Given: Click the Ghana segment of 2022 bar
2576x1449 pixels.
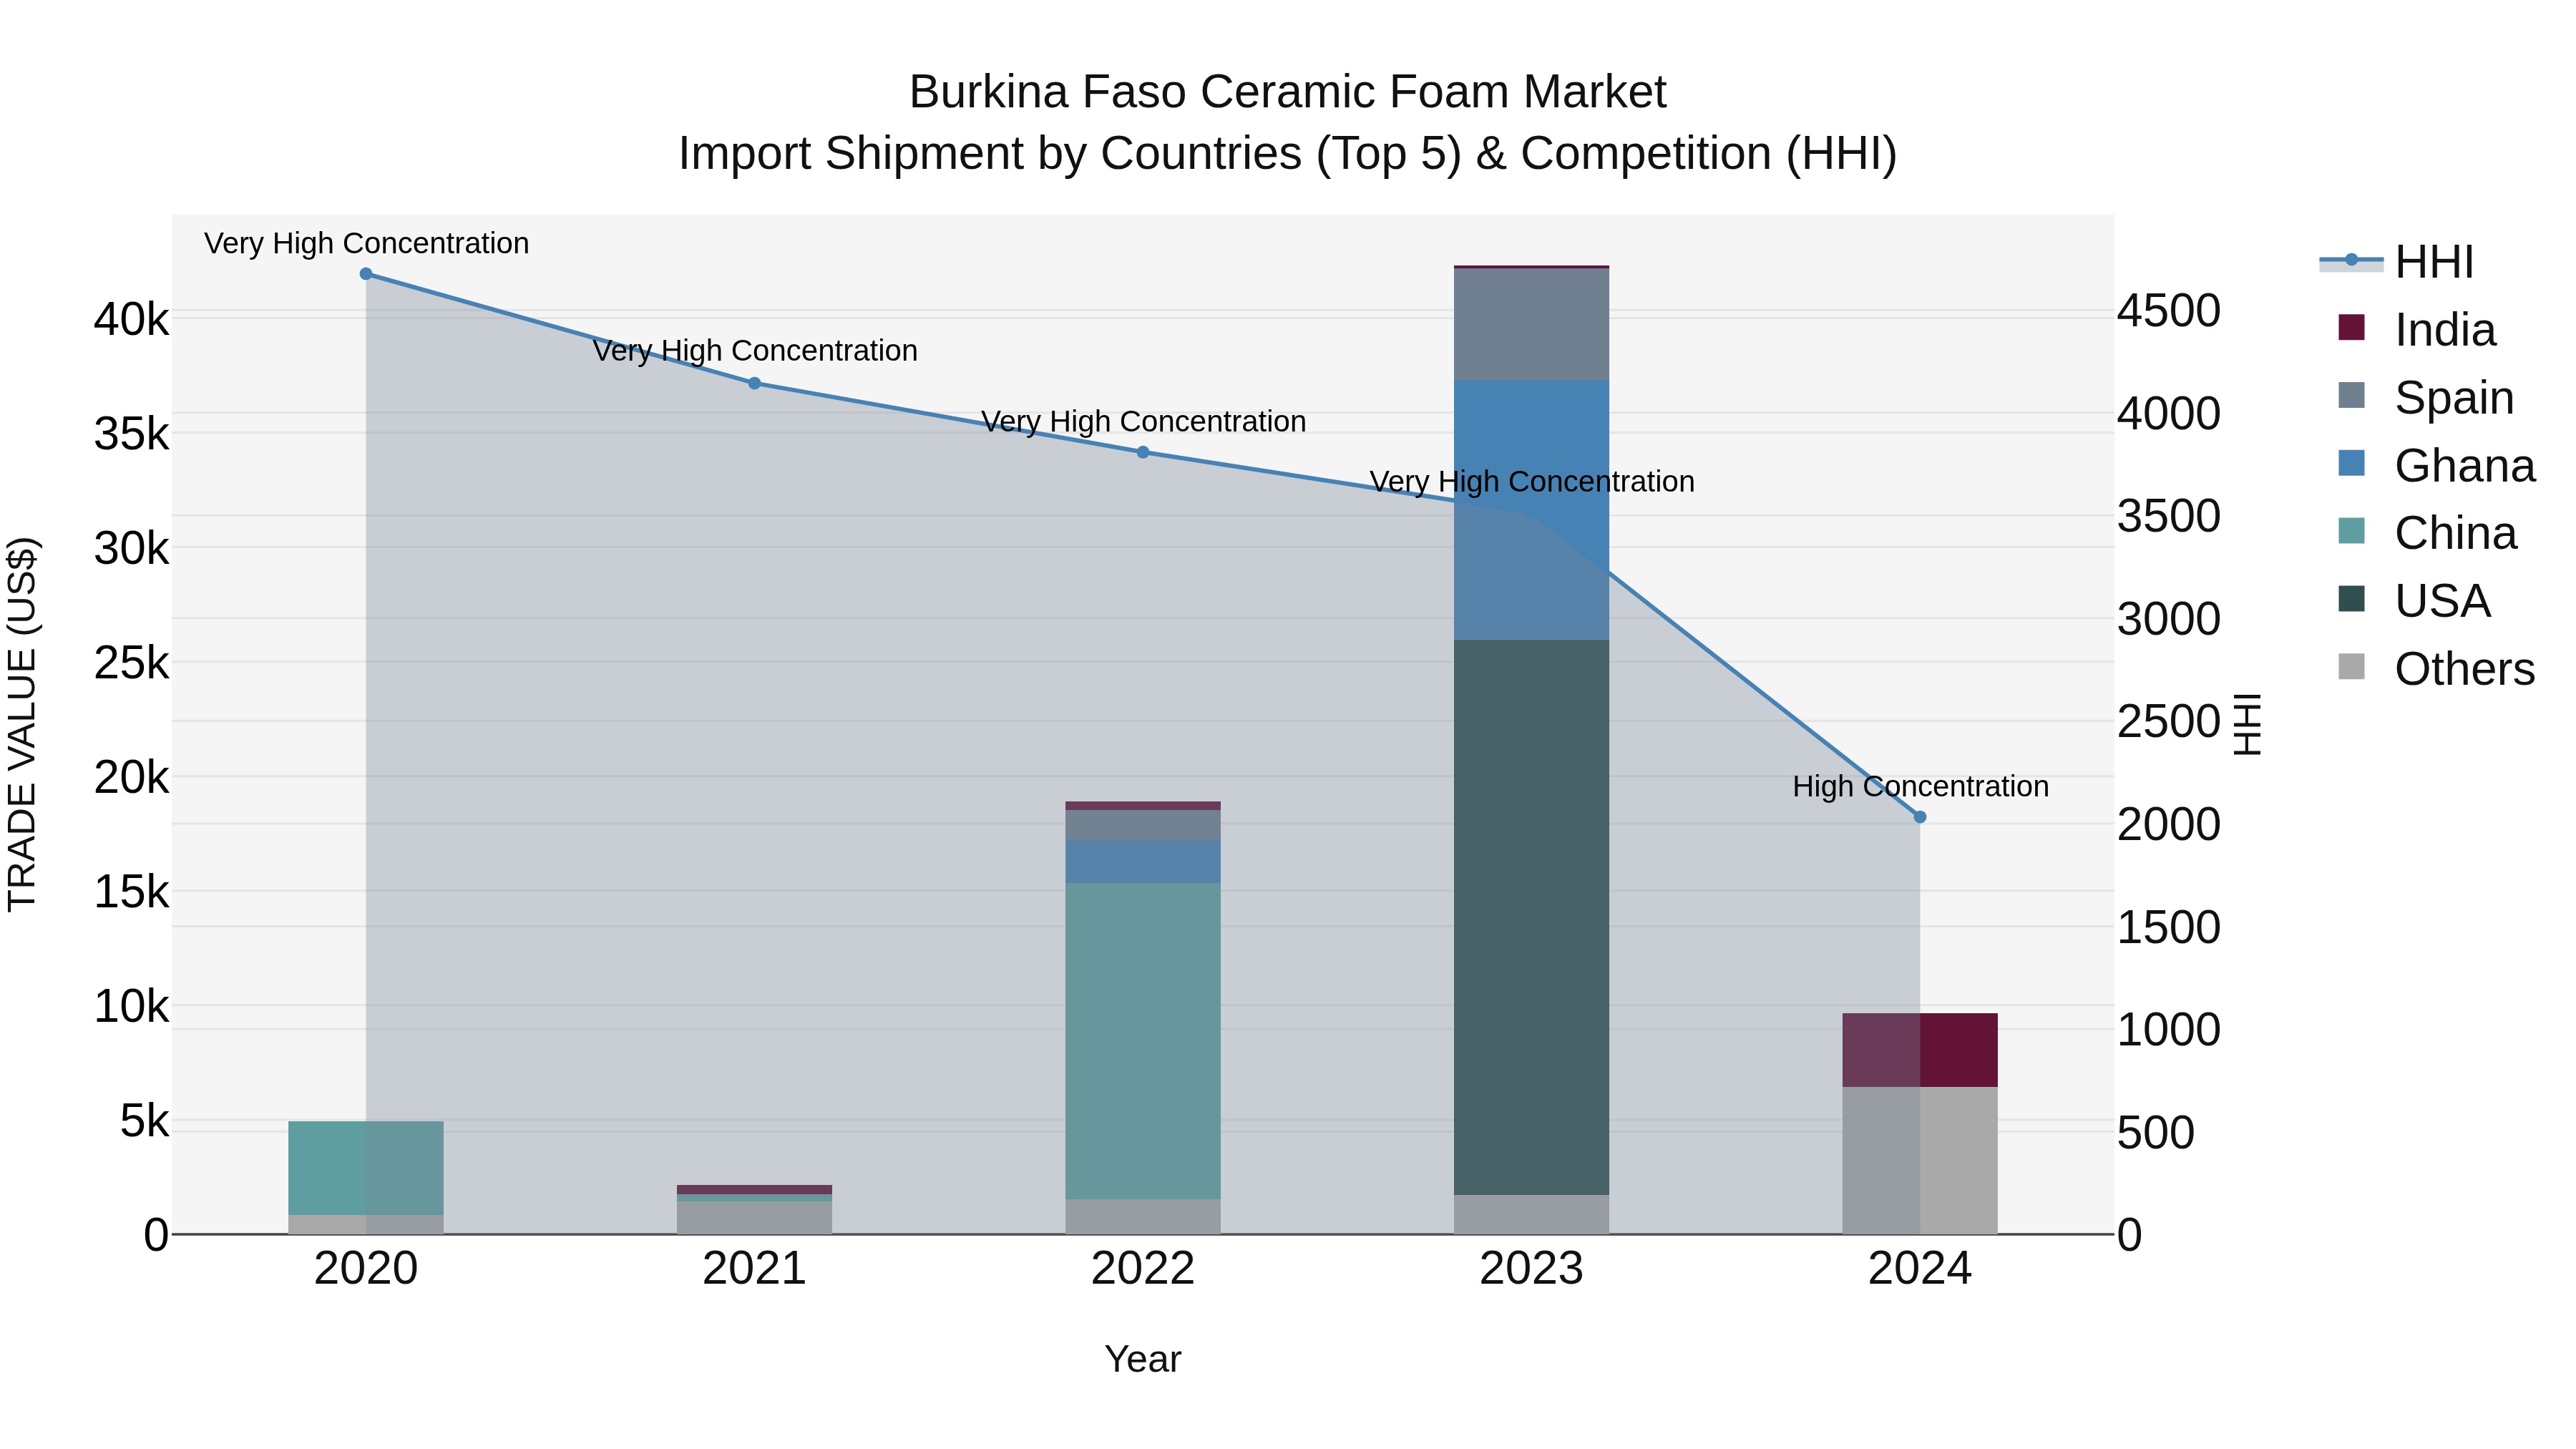Looking at the screenshot, I should click(1143, 861).
